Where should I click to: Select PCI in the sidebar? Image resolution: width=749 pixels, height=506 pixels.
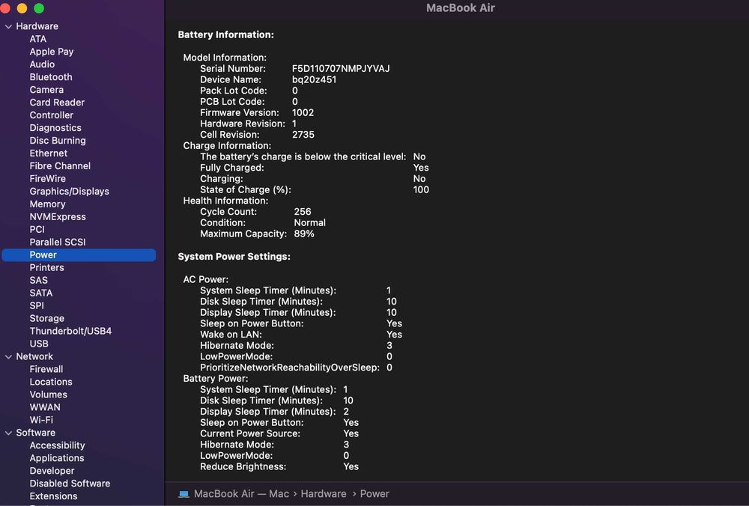point(37,230)
